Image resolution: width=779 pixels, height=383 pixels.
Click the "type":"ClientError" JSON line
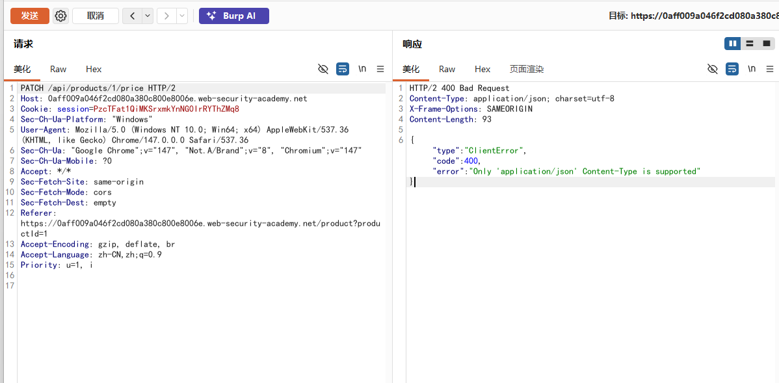[479, 150]
